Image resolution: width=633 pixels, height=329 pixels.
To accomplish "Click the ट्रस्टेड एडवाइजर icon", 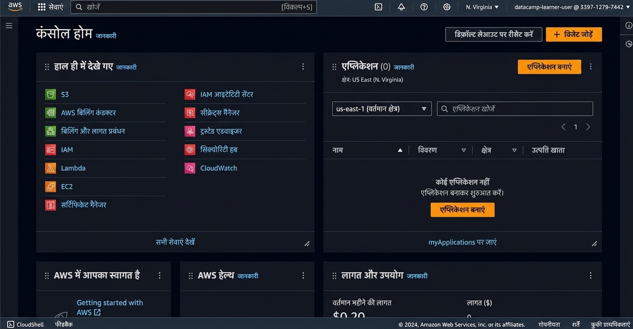I will 190,131.
